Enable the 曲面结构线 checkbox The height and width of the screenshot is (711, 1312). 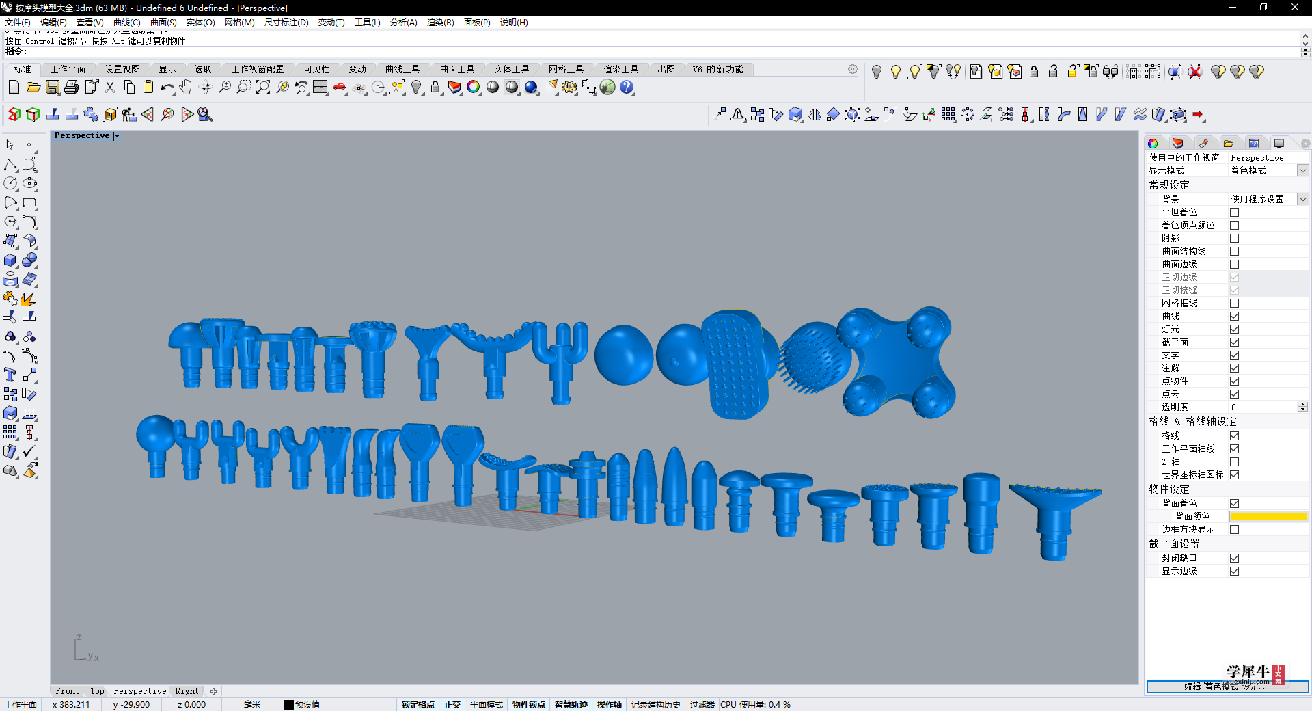pyautogui.click(x=1234, y=251)
